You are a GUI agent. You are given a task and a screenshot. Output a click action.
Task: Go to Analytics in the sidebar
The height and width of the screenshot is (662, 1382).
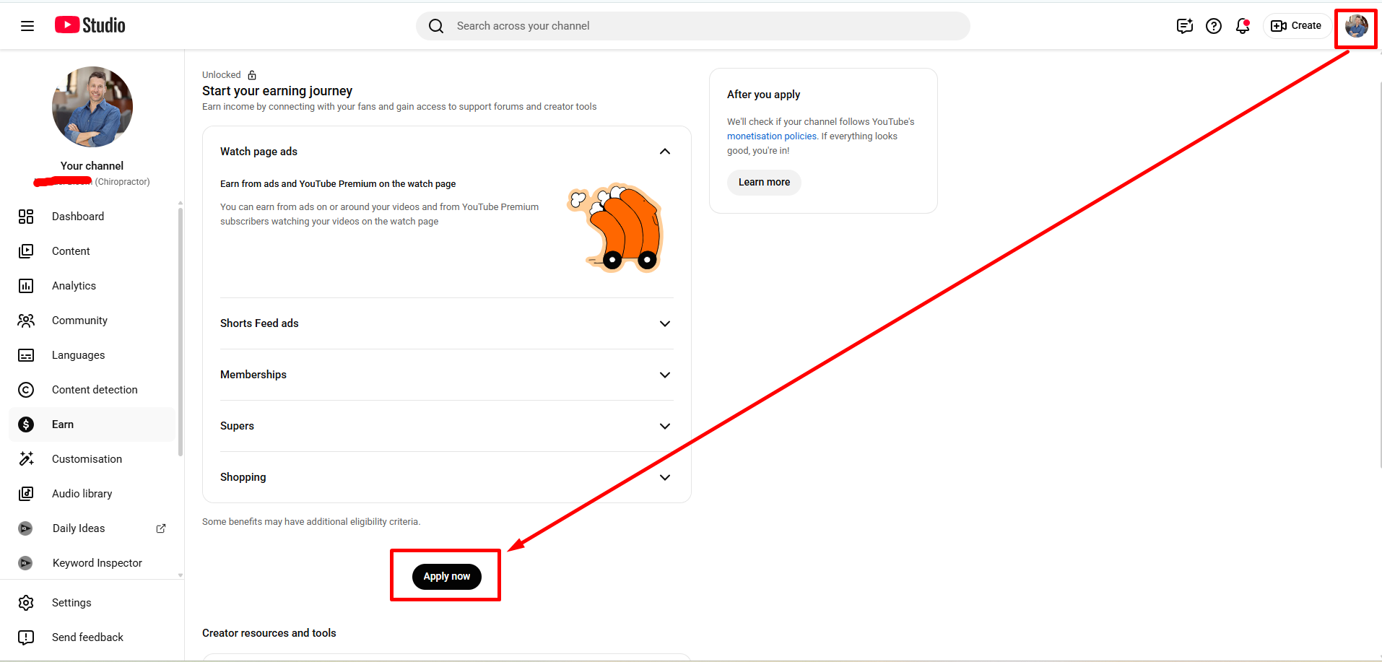tap(74, 286)
